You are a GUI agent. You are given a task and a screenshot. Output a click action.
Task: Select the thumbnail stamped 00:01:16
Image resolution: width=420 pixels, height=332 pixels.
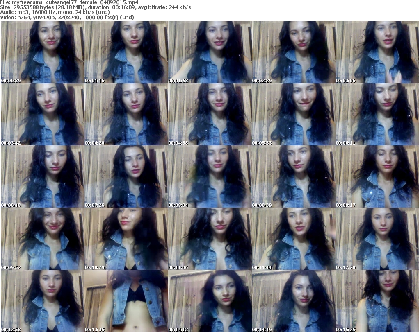(x=126, y=52)
